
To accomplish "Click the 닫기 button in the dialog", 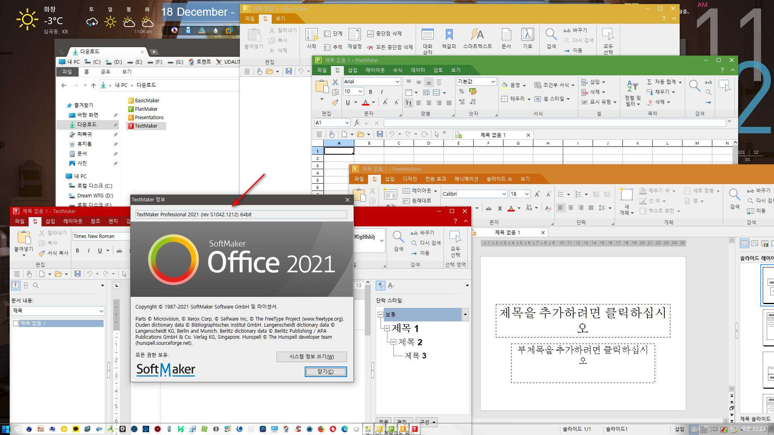I will 326,371.
